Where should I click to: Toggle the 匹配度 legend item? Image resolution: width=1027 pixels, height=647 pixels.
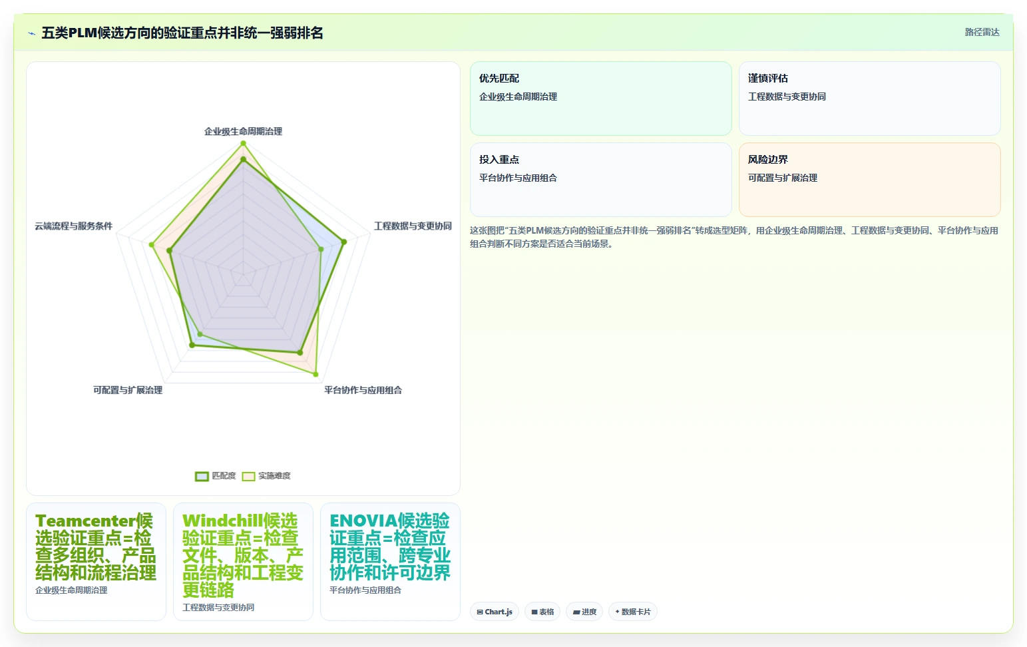pos(216,476)
